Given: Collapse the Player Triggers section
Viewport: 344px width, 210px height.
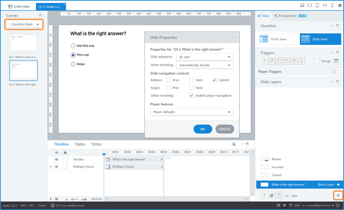Looking at the screenshot, I should (334, 71).
